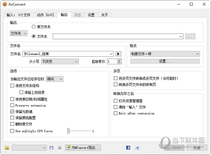
Task: Open 询问 overwrite behavior dropdown
Action: 55,79
